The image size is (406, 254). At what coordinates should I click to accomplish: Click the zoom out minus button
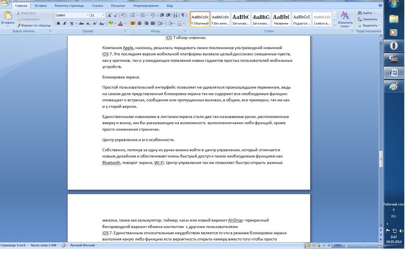click(x=347, y=245)
